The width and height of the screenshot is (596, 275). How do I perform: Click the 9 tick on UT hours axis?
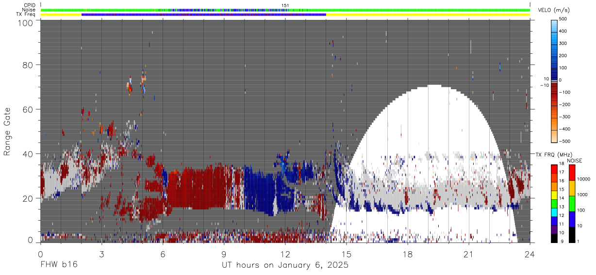224,254
